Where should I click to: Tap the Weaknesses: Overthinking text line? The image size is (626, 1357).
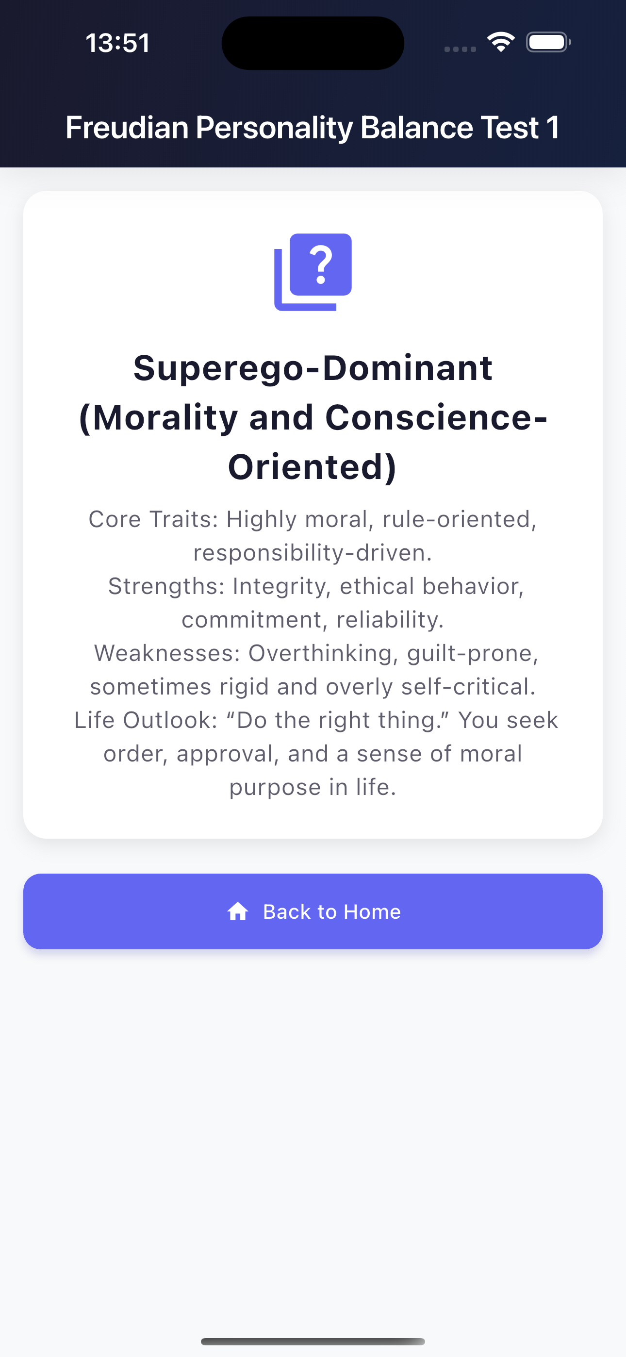tap(316, 653)
